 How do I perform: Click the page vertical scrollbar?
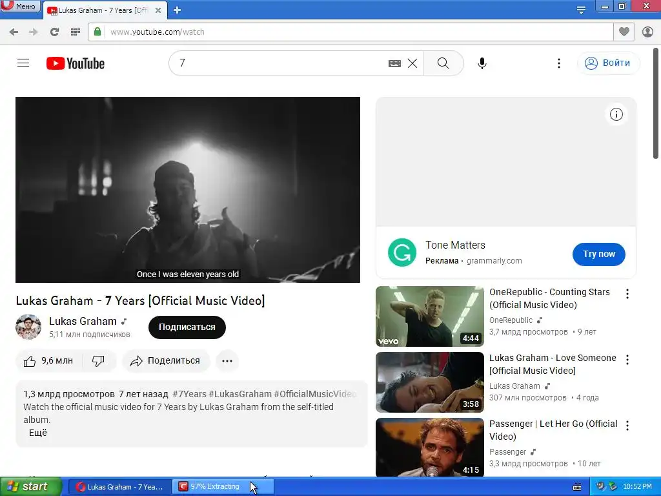656,103
